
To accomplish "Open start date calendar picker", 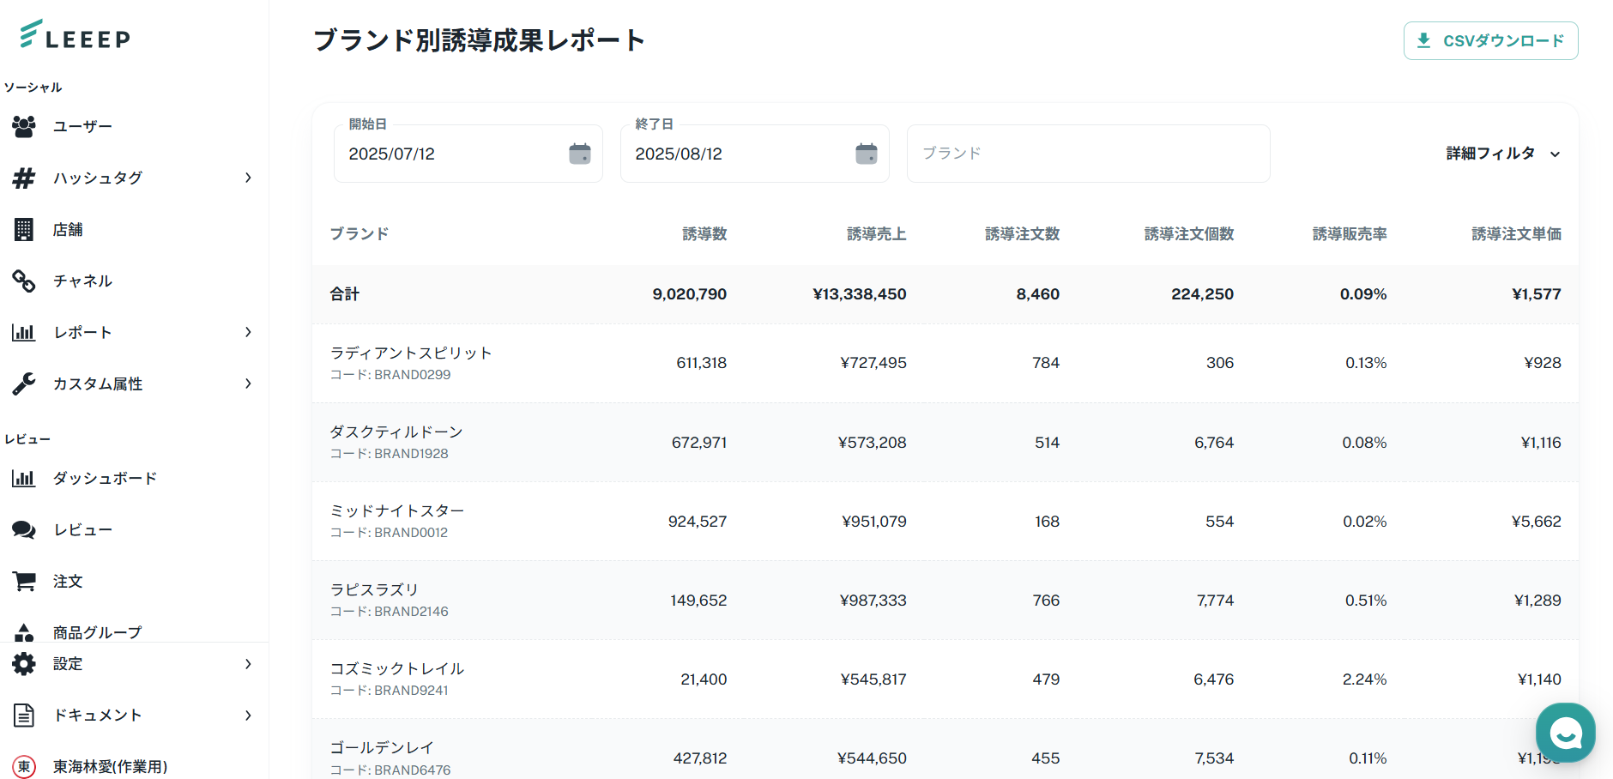I will [580, 154].
